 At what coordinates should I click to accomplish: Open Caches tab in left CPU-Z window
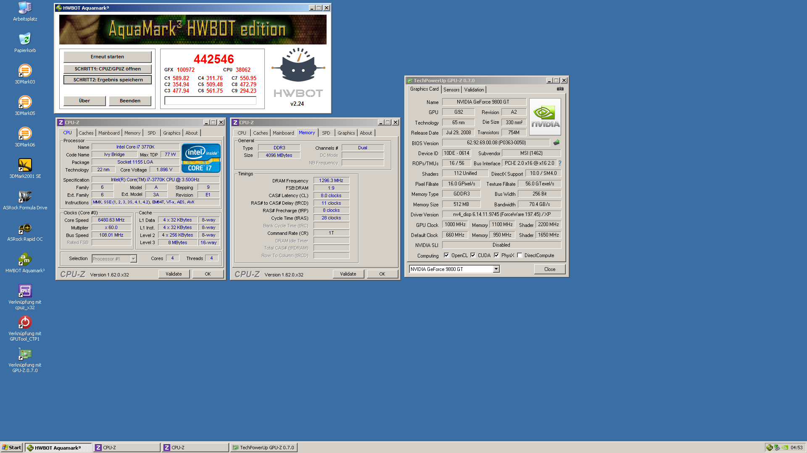[86, 133]
